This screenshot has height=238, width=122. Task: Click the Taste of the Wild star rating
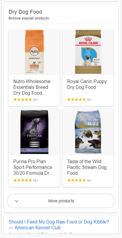(76, 180)
